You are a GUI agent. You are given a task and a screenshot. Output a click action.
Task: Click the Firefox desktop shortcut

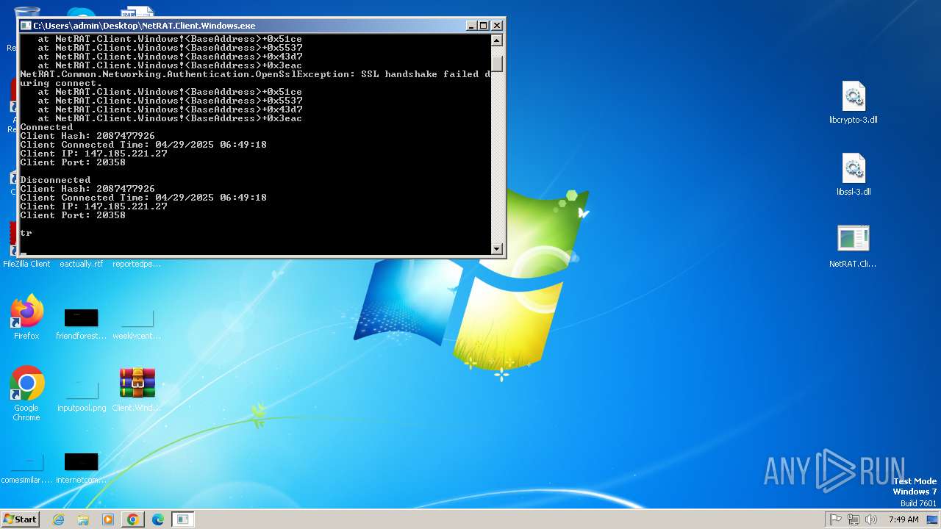pos(26,317)
